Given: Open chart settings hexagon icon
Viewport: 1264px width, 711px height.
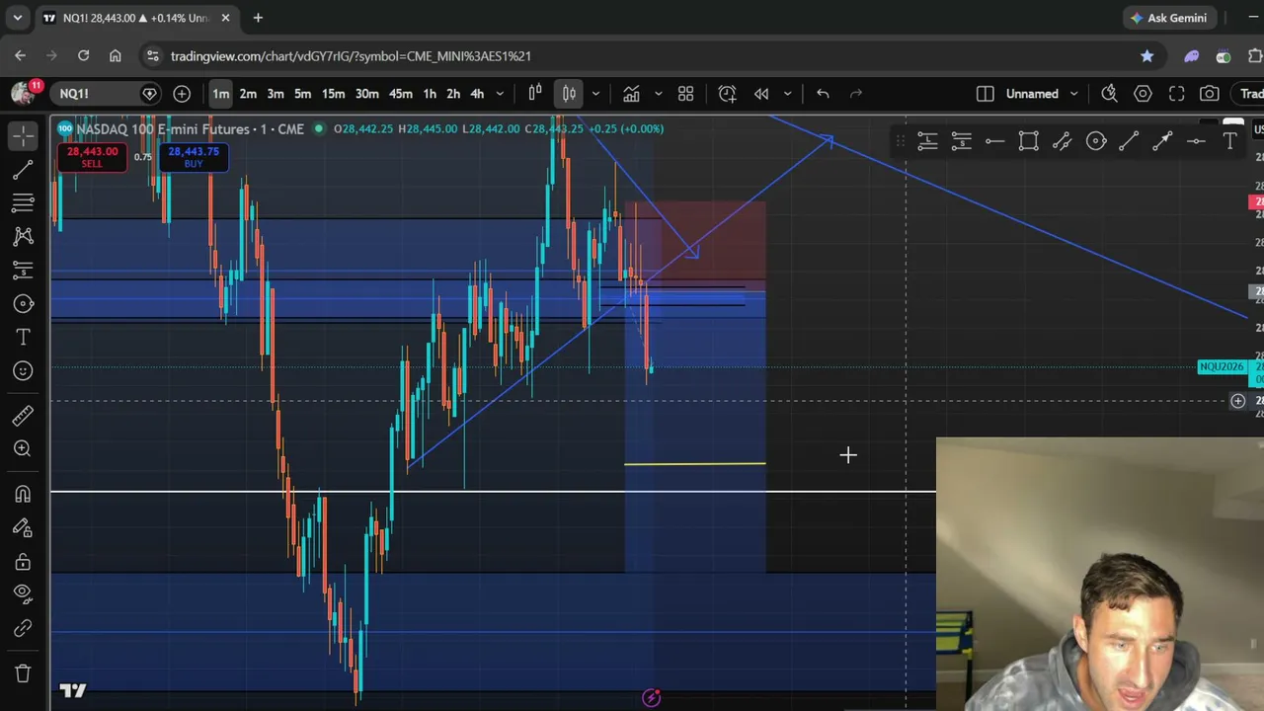Looking at the screenshot, I should click(1143, 94).
